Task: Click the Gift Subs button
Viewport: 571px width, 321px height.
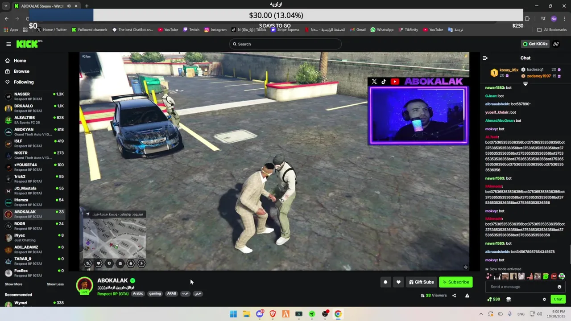Action: point(422,282)
